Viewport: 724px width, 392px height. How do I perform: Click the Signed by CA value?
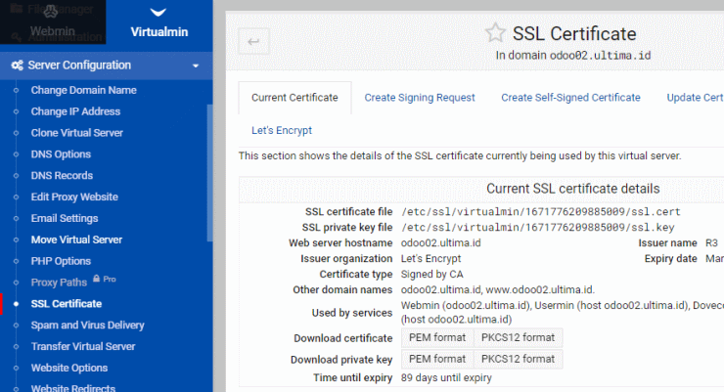[x=431, y=275]
